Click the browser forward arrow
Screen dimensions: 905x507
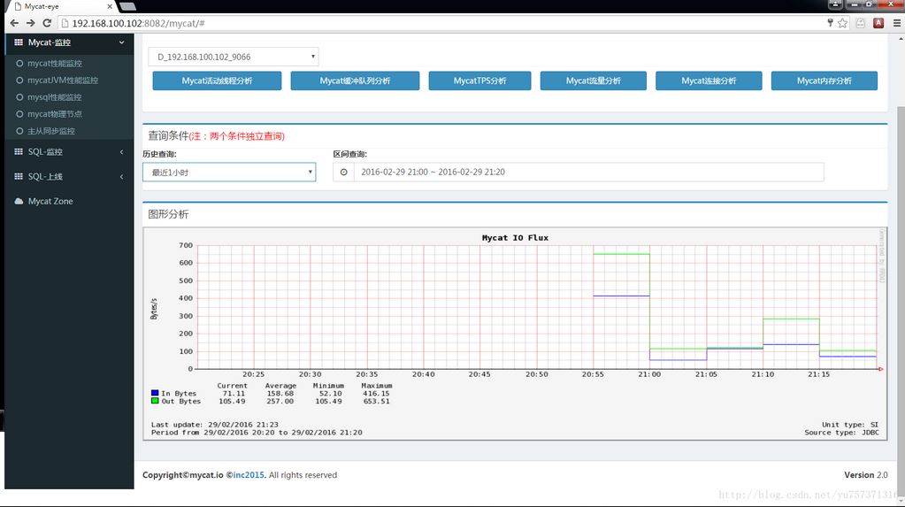coord(31,23)
